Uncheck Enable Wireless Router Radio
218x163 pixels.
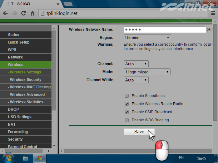pos(127,104)
